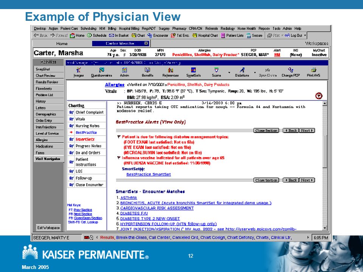Click the Print AVS icon

click(x=313, y=73)
